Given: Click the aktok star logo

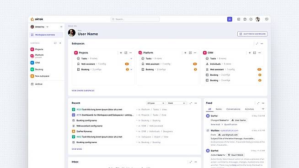Looking at the screenshot, I should [x=32, y=19].
